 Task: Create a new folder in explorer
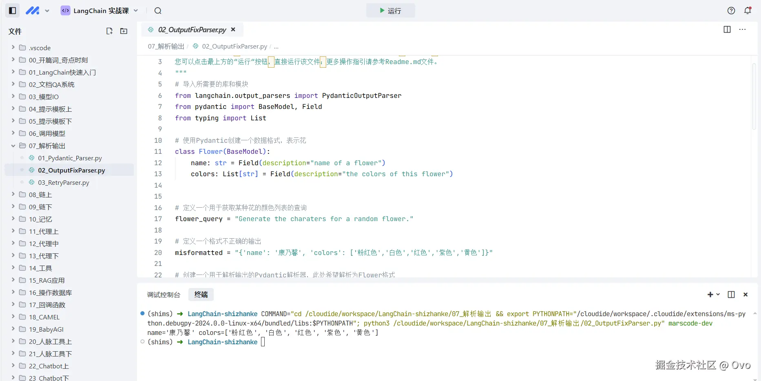click(x=124, y=31)
